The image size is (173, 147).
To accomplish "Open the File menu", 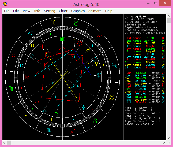I will pyautogui.click(x=7, y=11).
